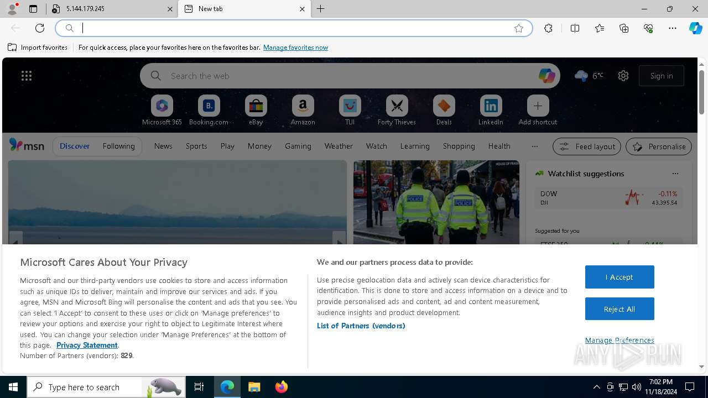Open the Collections icon
The width and height of the screenshot is (708, 398).
point(624,28)
